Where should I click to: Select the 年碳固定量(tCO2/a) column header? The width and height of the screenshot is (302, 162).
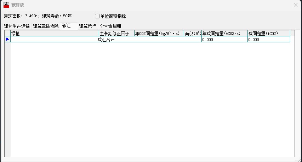224,34
